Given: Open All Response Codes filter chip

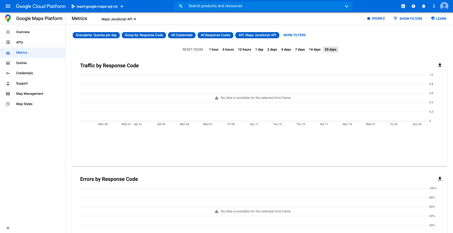Looking at the screenshot, I should (x=215, y=35).
